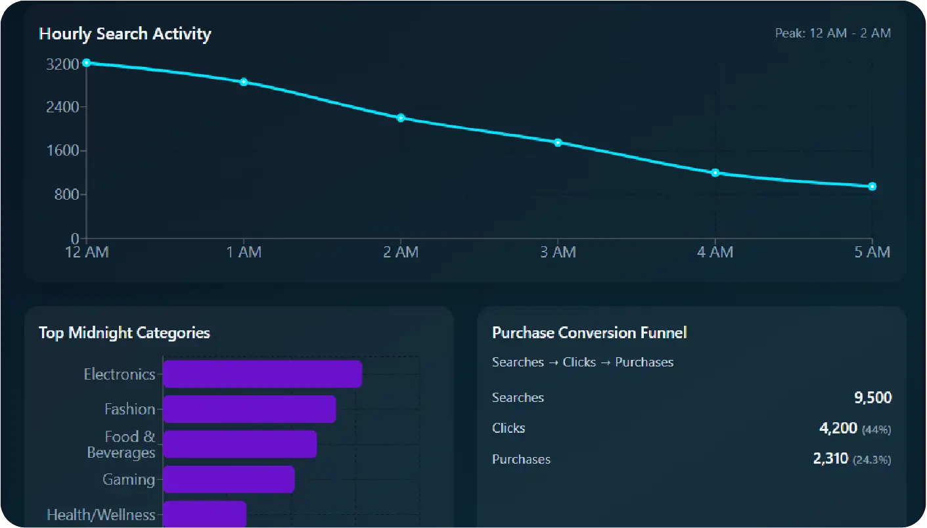Click the Food & Beverages bar
The image size is (927, 528).
pos(240,445)
